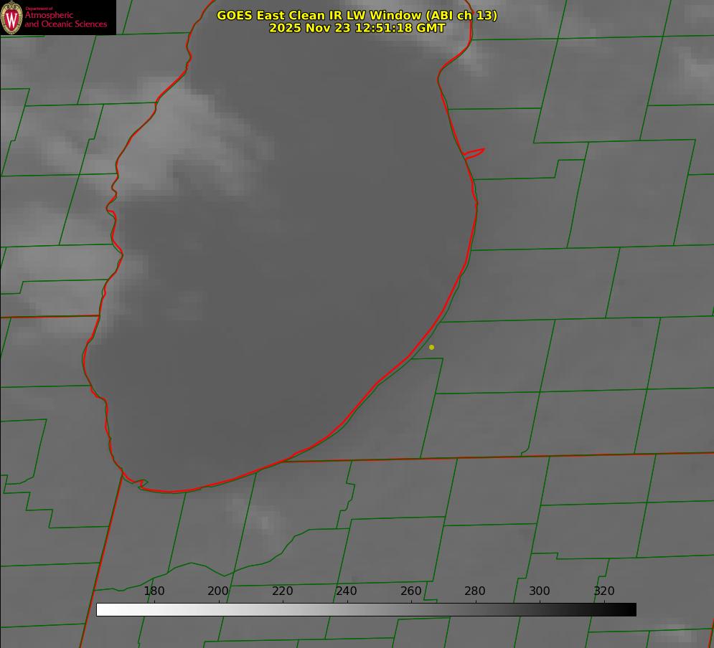
Task: Click the UW crest logo icon
Action: 11,17
